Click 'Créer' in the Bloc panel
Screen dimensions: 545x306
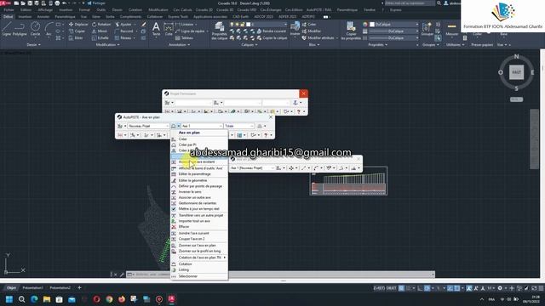[x=309, y=25]
